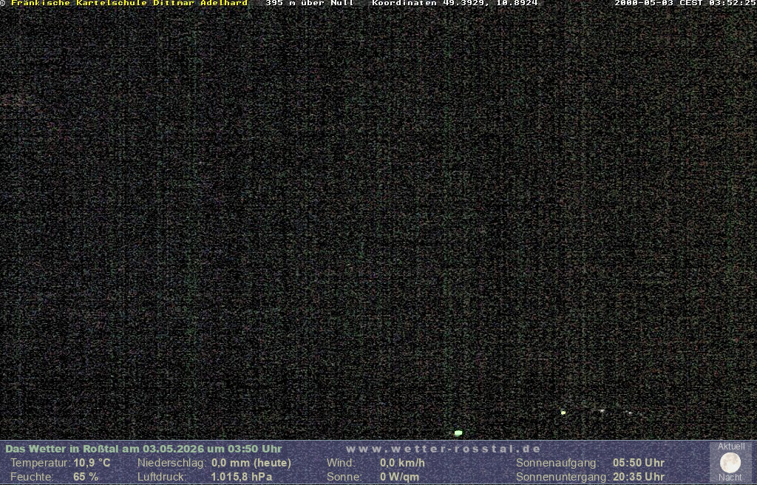Click the moon night icon
The image size is (757, 485).
730,462
